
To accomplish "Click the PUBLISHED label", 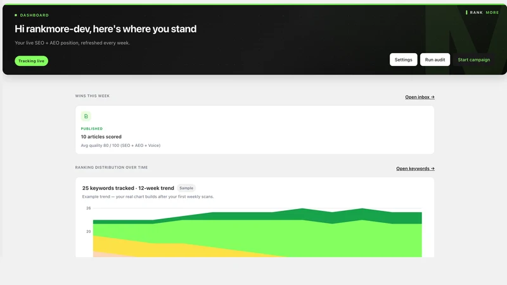I will (91, 129).
